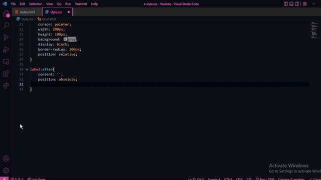Collapse the label:after rule fold arrow

27,69
